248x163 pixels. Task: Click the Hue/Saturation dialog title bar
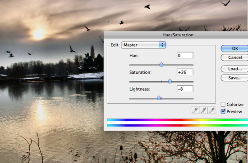click(176, 35)
